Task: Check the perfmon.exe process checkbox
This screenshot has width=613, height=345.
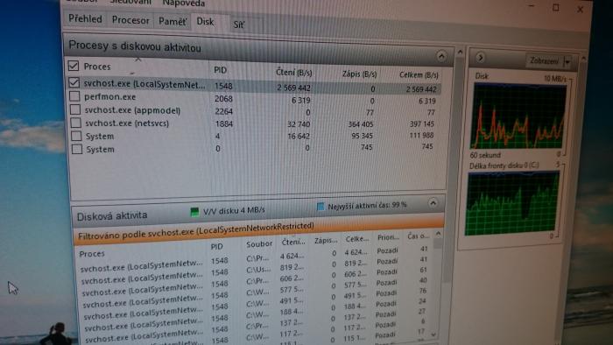Action: 74,96
